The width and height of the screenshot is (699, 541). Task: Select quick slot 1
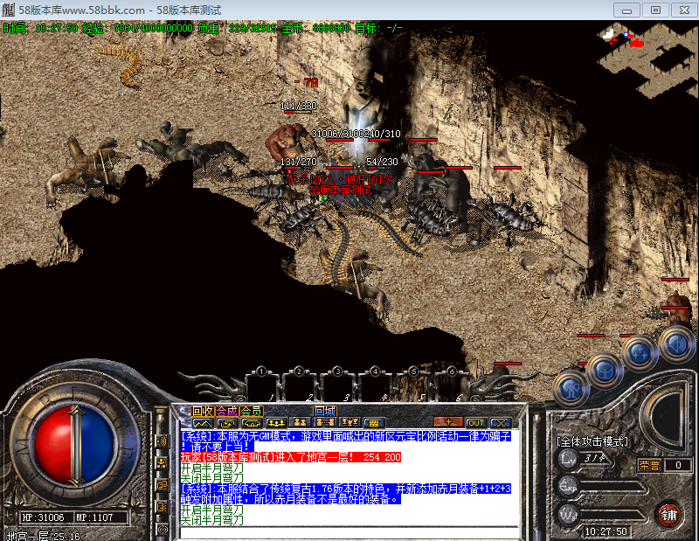point(262,388)
